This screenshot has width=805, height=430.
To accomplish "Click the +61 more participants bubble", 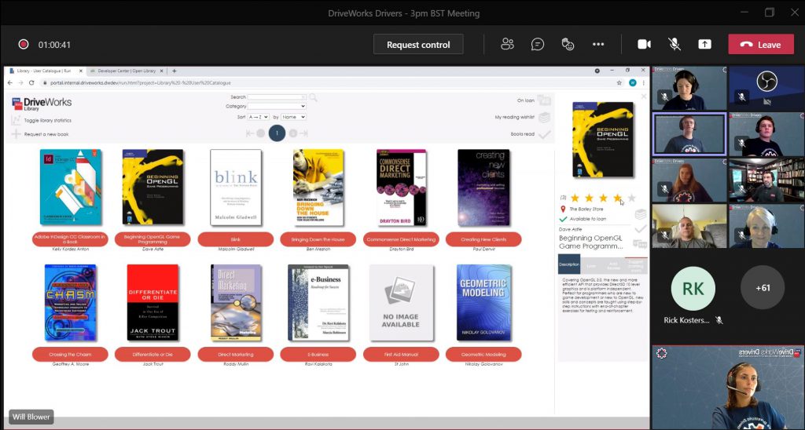I will 763,287.
